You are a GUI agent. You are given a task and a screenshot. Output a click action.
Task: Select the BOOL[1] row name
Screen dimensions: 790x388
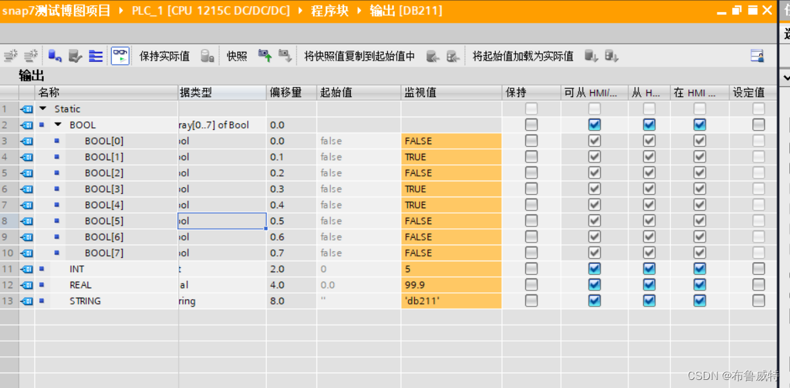pos(104,157)
